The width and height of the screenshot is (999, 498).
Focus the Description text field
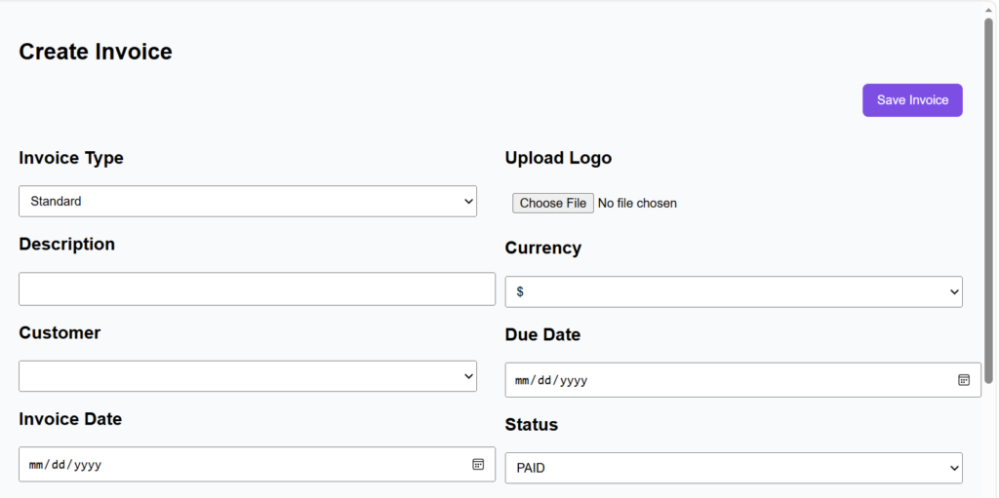coord(257,289)
